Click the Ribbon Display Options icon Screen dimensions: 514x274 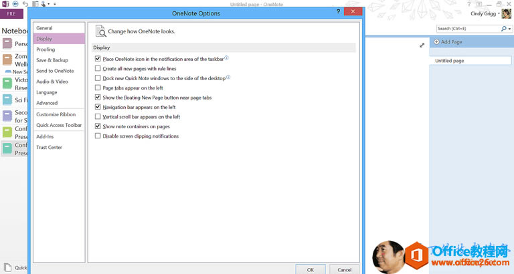point(479,4)
